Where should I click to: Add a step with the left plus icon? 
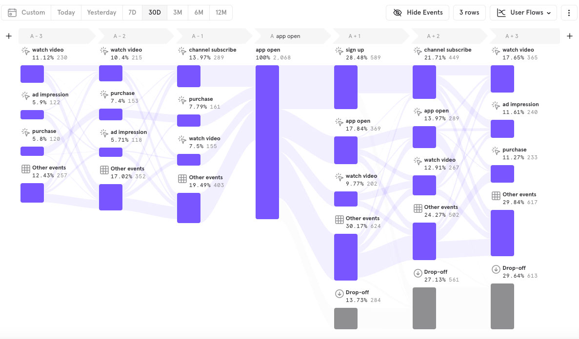coord(9,36)
